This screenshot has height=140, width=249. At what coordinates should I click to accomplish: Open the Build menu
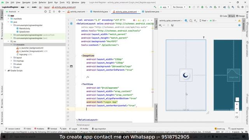[x=50, y=2]
